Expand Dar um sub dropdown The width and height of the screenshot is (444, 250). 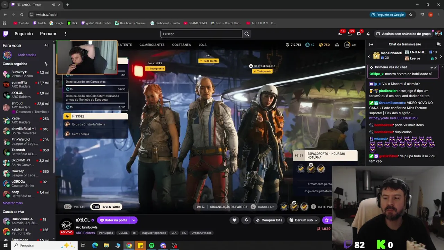click(316, 220)
